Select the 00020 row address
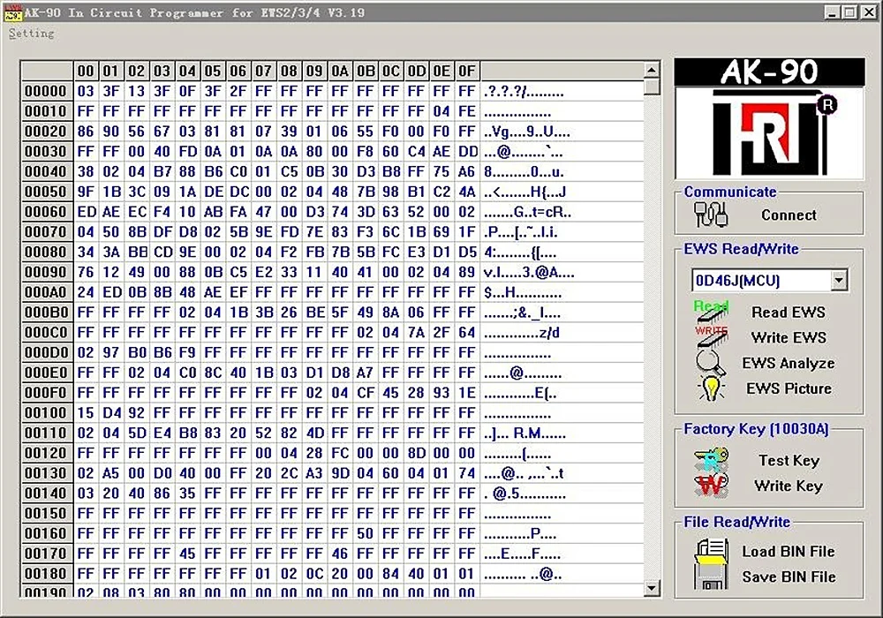This screenshot has height=618, width=883. (x=46, y=132)
